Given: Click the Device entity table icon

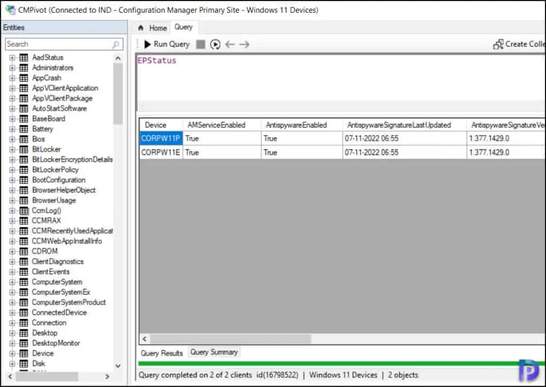Looking at the screenshot, I should coord(23,353).
